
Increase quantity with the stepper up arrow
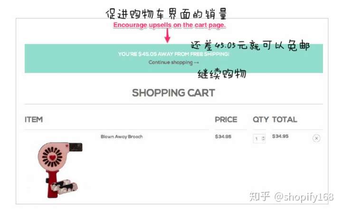click(263, 137)
